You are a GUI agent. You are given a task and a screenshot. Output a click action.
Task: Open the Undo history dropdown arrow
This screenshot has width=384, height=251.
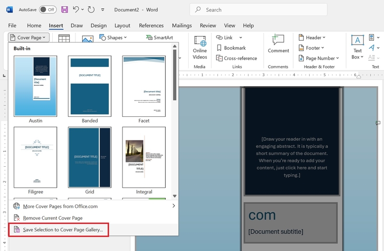(x=83, y=10)
